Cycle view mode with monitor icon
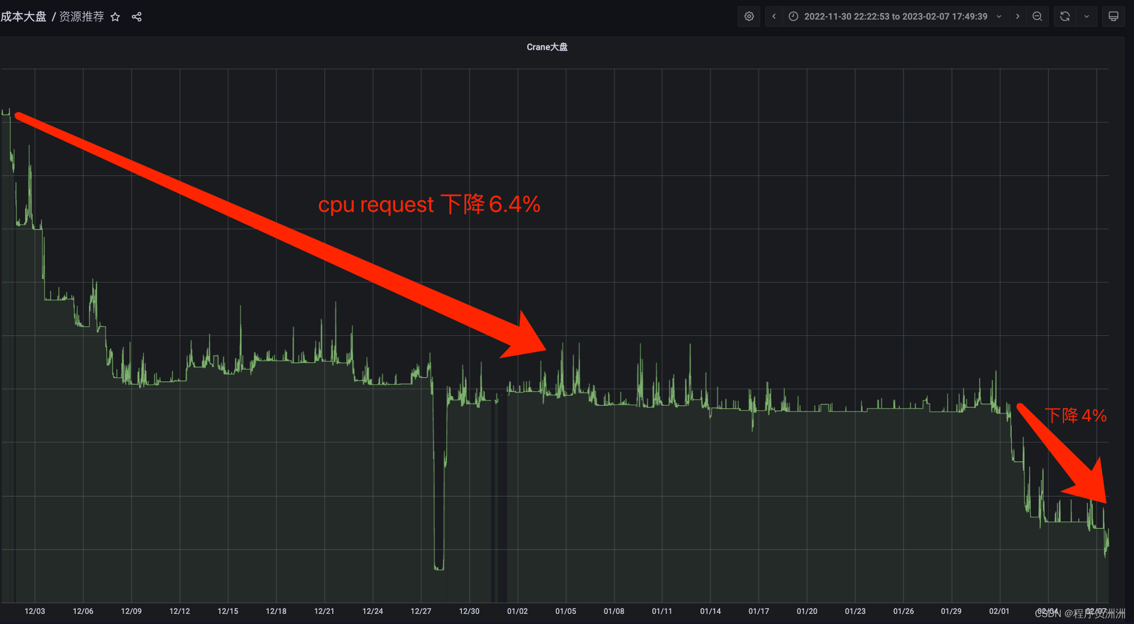 click(1113, 16)
